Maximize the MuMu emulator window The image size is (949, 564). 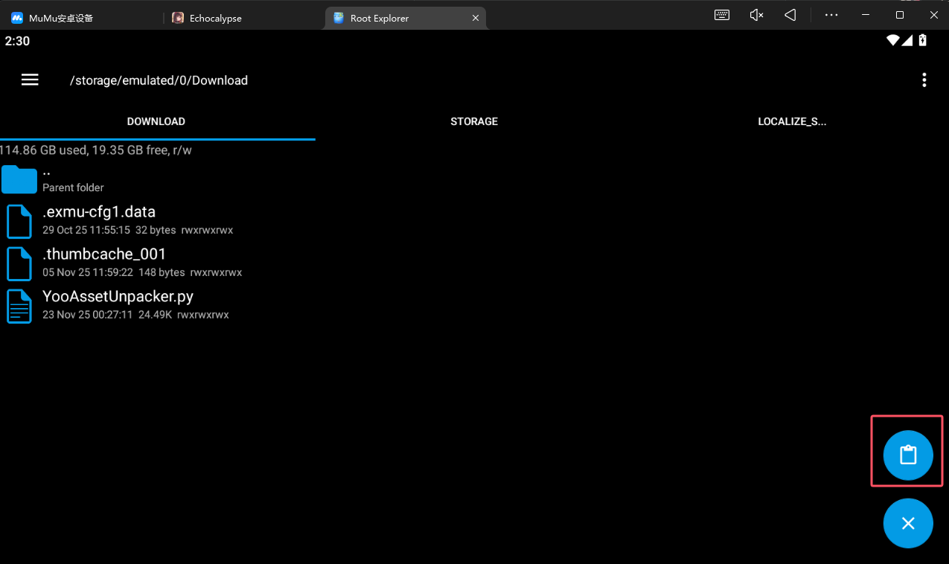[x=899, y=15]
